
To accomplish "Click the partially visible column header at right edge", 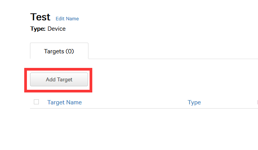I will click(257, 102).
